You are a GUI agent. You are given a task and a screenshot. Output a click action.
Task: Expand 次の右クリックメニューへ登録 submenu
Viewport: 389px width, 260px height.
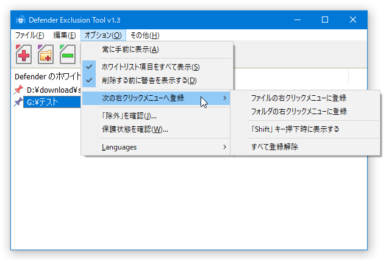pos(156,98)
